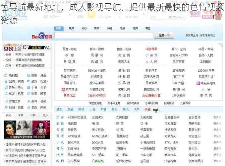Screen dimensions: 225x166
Task: Switch search to the 地图 tab
Action: [x=135, y=28]
